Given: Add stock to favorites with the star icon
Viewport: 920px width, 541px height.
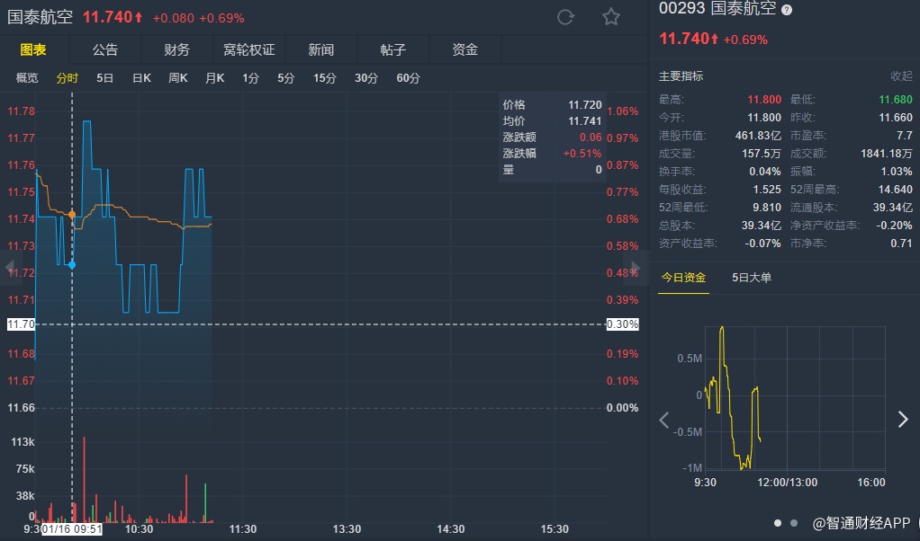Looking at the screenshot, I should pyautogui.click(x=611, y=17).
